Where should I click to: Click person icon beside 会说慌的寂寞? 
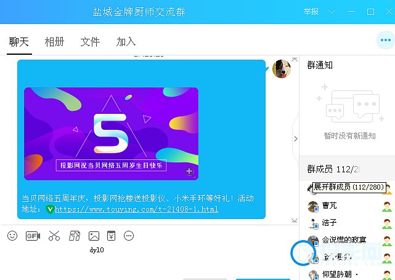click(x=387, y=241)
